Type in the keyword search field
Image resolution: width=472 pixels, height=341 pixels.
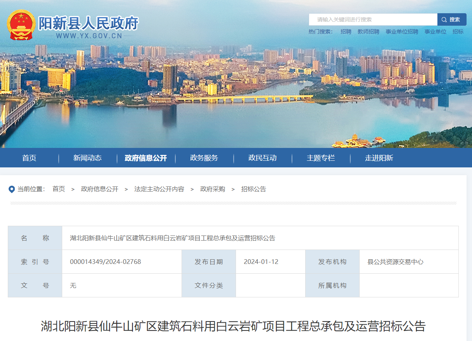pos(373,19)
